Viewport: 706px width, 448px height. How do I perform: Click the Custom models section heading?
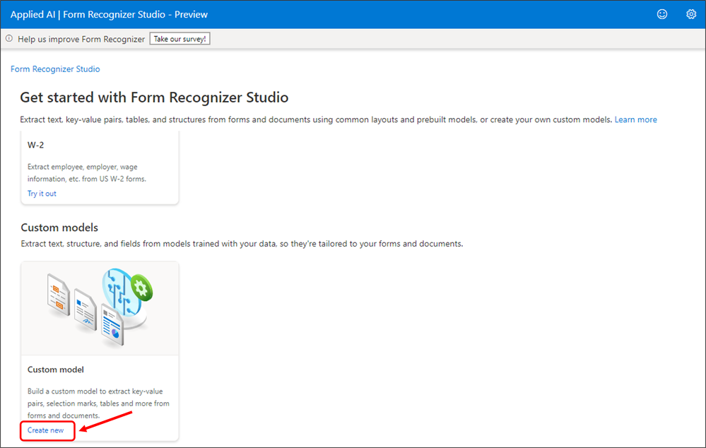(x=59, y=228)
